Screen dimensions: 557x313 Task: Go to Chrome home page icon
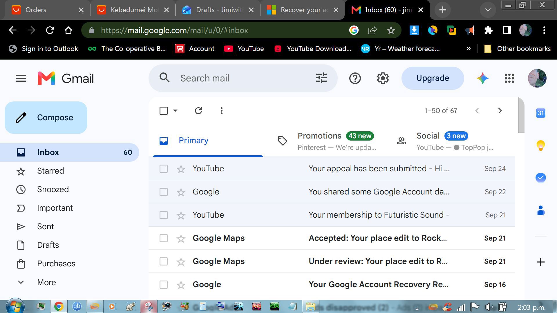pos(68,30)
